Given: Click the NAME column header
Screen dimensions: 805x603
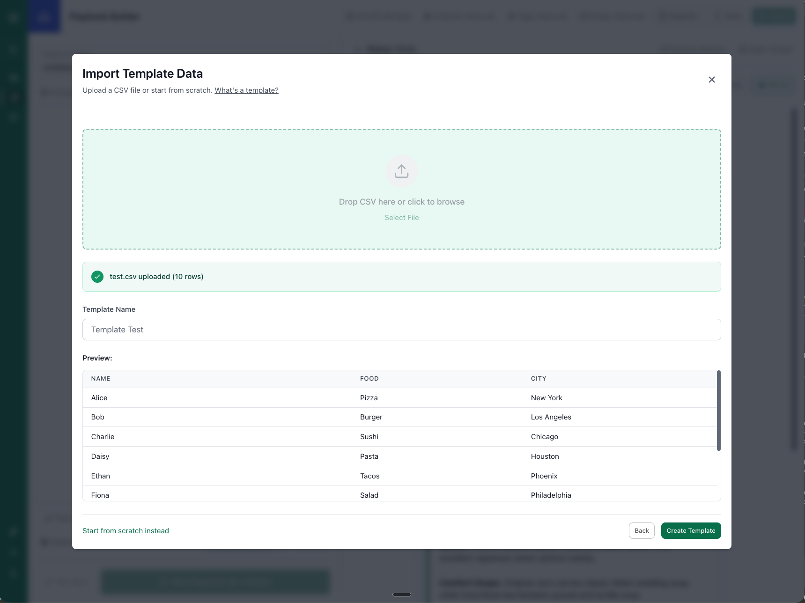Looking at the screenshot, I should [100, 378].
